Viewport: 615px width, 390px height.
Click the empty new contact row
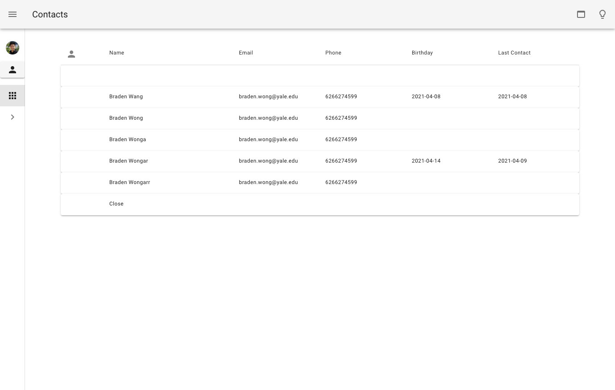coord(320,76)
